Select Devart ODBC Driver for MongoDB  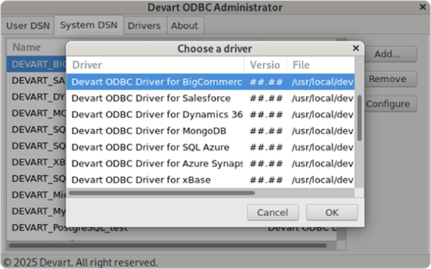point(211,131)
